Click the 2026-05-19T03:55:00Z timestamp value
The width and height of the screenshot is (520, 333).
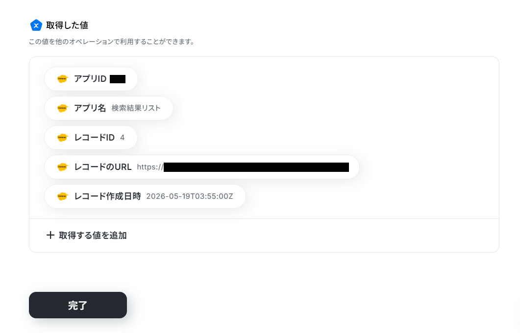(x=190, y=196)
